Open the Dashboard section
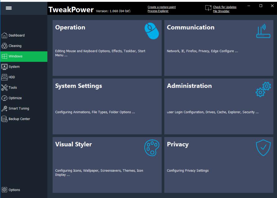 16,36
